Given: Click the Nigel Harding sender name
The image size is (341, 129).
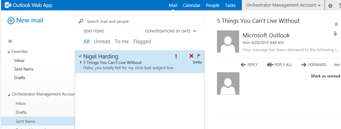Looking at the screenshot, I should (101, 56).
